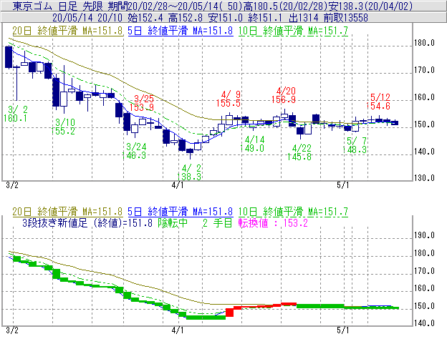Screen dimensions: 447x339
Task: Click the 3/2 date label under lower chart
Action: click(x=12, y=330)
